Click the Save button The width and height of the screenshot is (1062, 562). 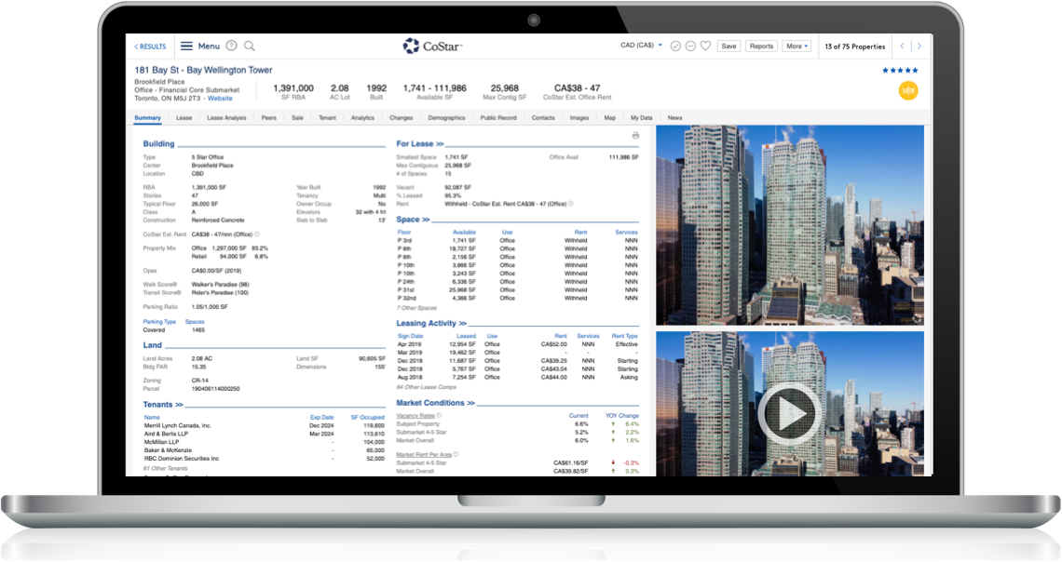[x=728, y=46]
